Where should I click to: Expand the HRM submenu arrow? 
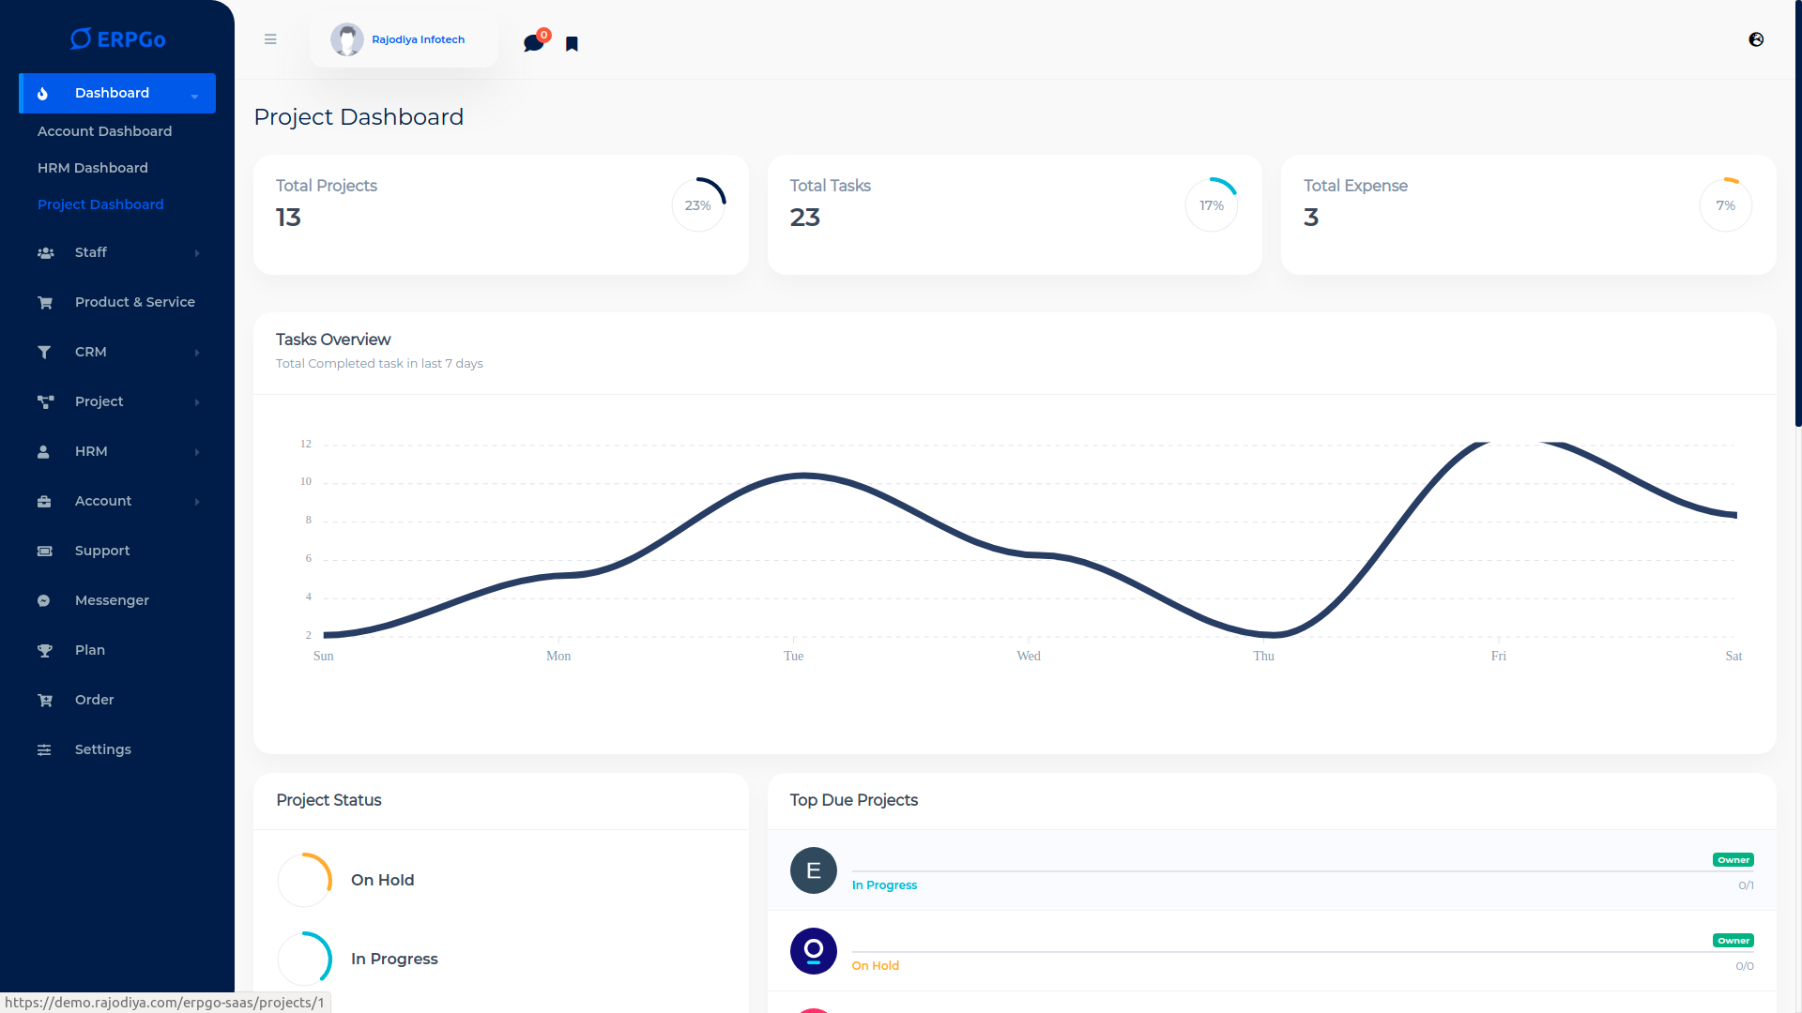coord(197,452)
